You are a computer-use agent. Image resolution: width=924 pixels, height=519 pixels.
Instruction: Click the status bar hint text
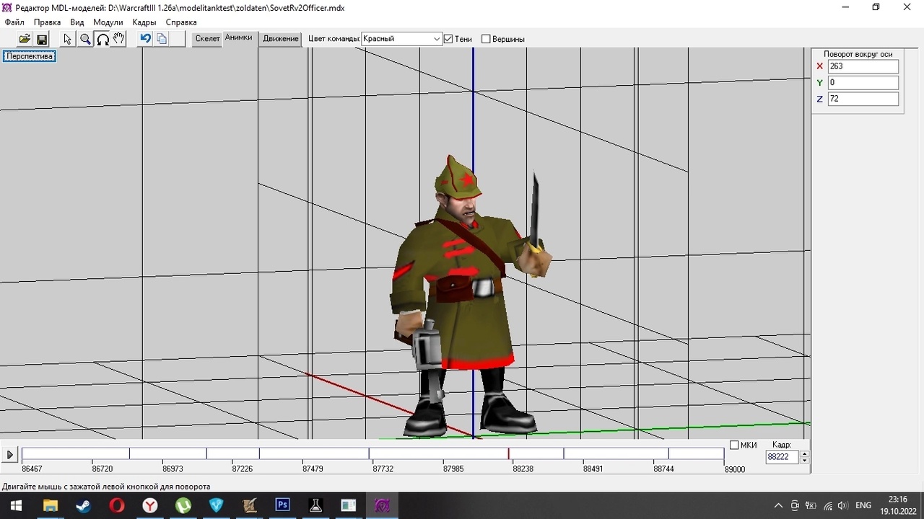coord(106,487)
